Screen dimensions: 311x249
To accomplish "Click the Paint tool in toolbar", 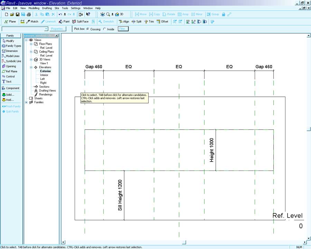I will coord(64,21).
